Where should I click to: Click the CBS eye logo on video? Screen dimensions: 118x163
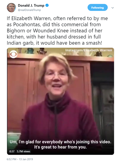pyautogui.click(x=14, y=54)
